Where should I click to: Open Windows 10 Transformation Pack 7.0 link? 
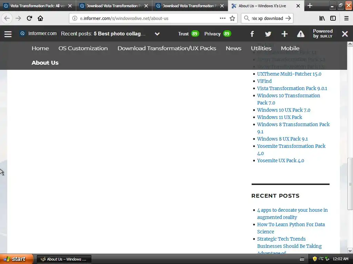coord(289,99)
